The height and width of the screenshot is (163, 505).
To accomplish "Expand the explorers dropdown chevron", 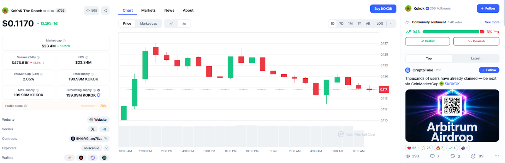I will pos(106,148).
